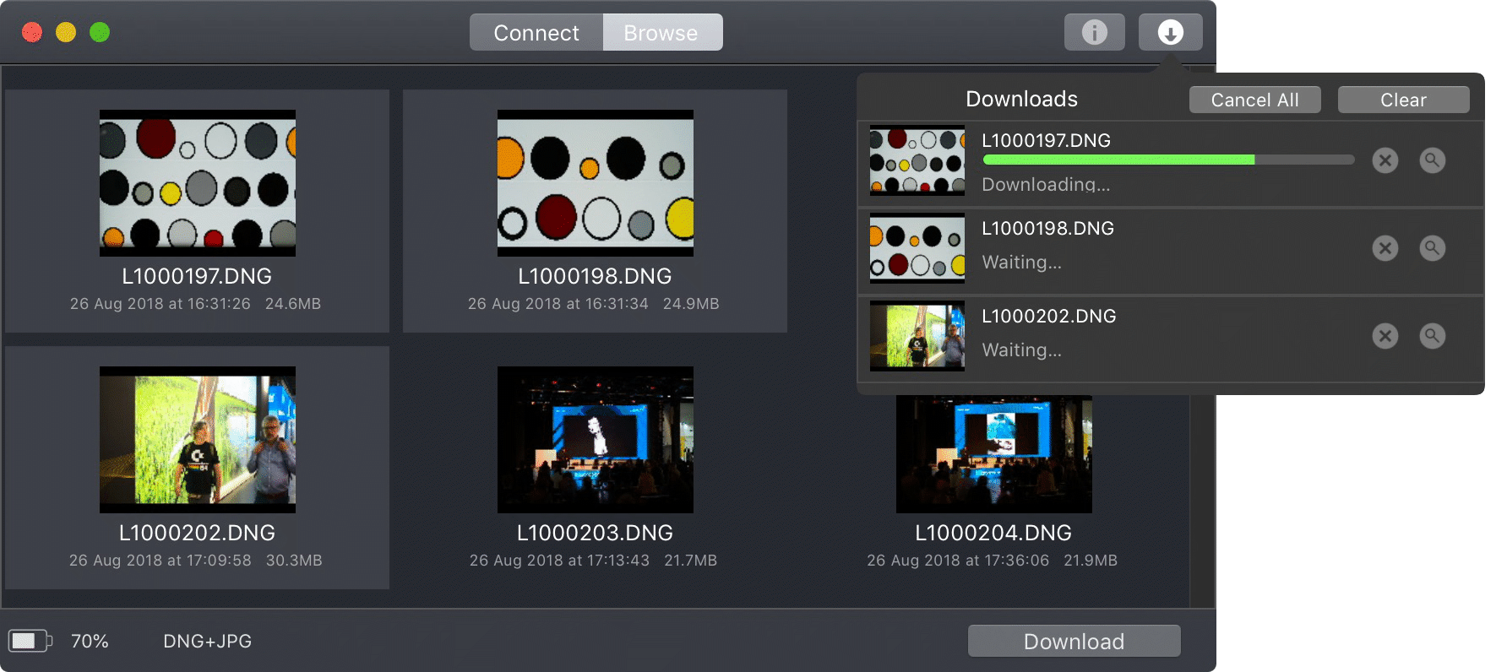Click the Download button
The image size is (1507, 672).
[x=1074, y=642]
